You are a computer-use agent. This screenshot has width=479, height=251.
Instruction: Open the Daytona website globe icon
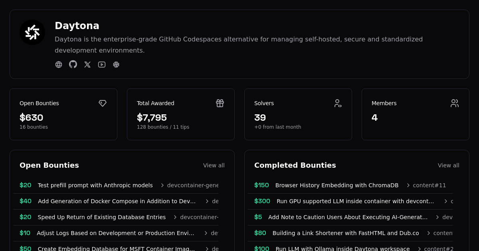point(59,65)
